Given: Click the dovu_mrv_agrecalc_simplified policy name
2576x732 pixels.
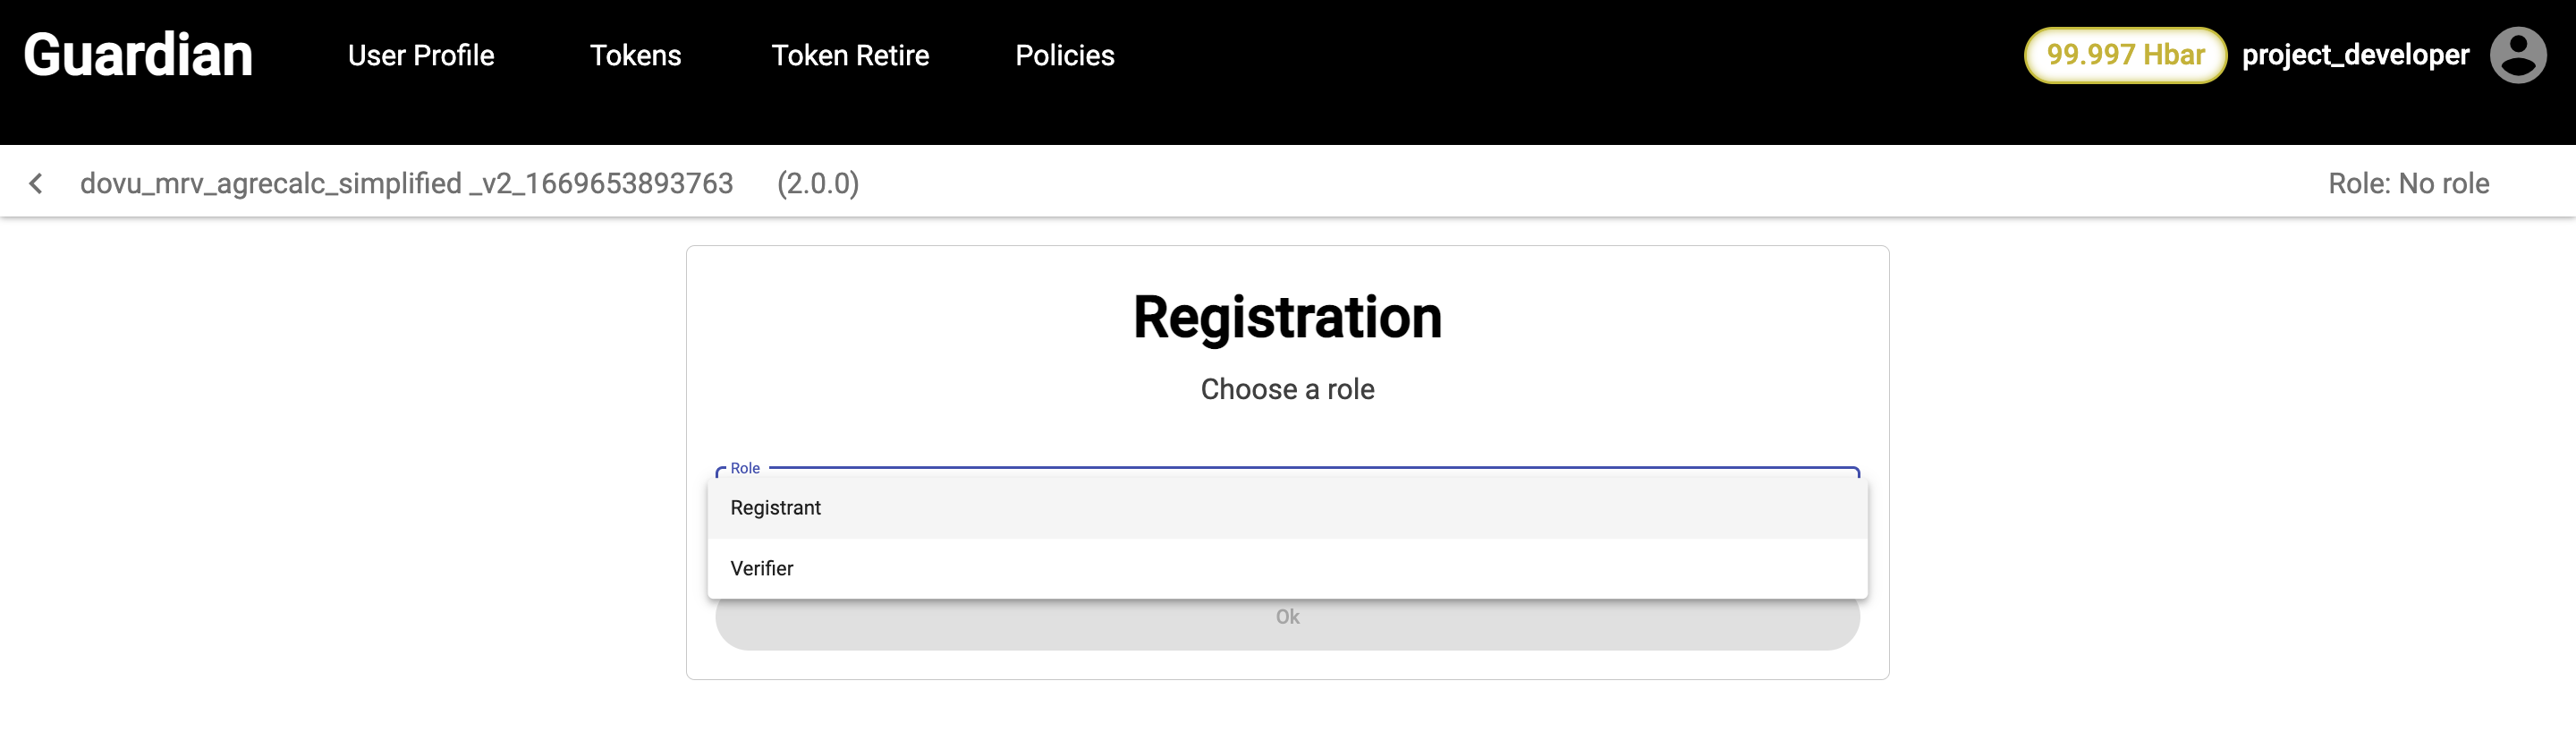Looking at the screenshot, I should coord(406,184).
